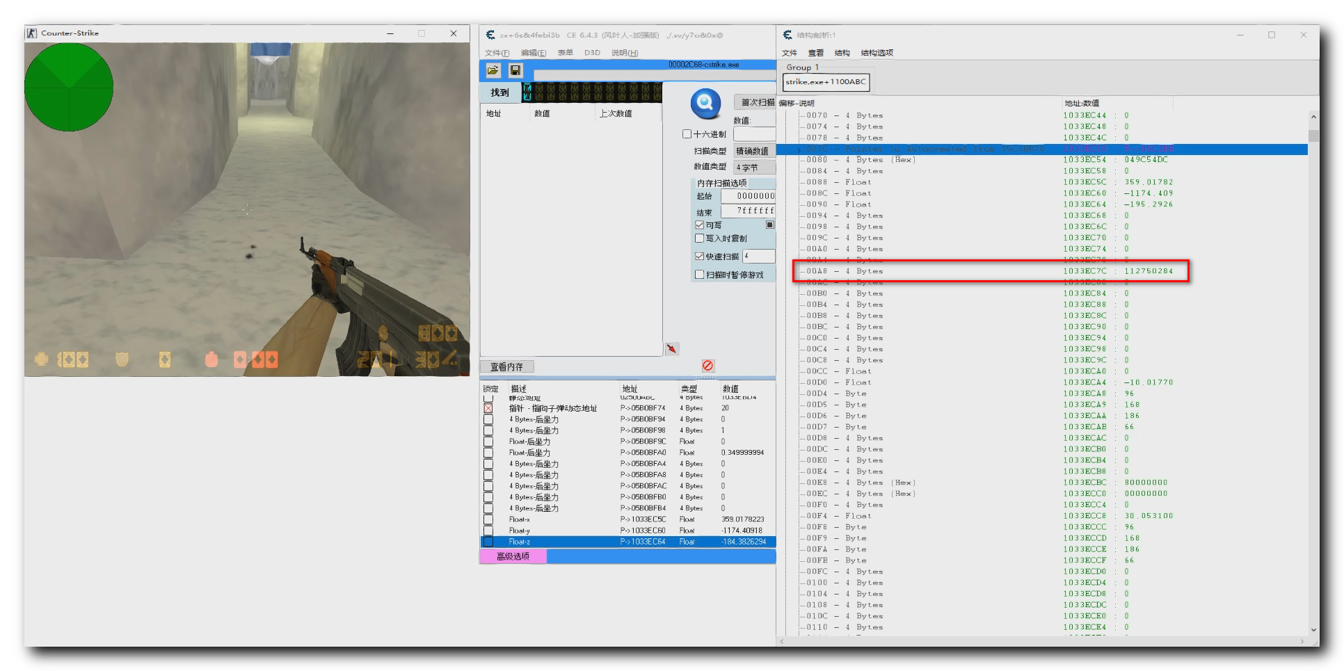Select the 0090 - Float structure row

click(1043, 204)
